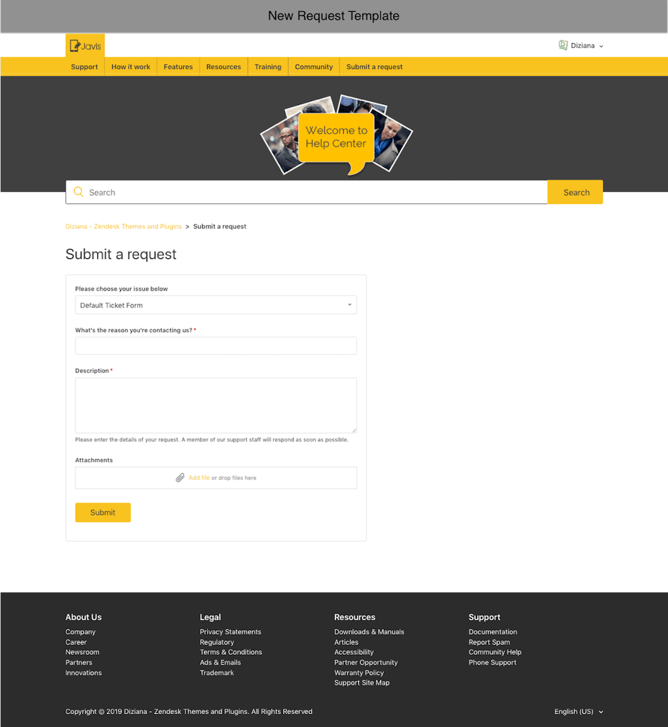Open the English (US) language selector

578,712
